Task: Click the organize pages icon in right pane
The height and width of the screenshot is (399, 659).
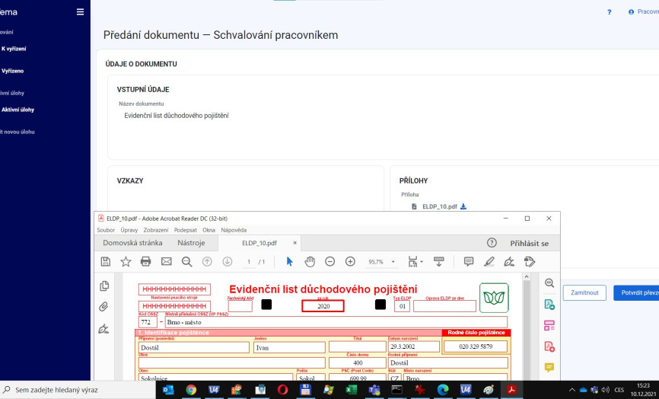Action: 549,325
